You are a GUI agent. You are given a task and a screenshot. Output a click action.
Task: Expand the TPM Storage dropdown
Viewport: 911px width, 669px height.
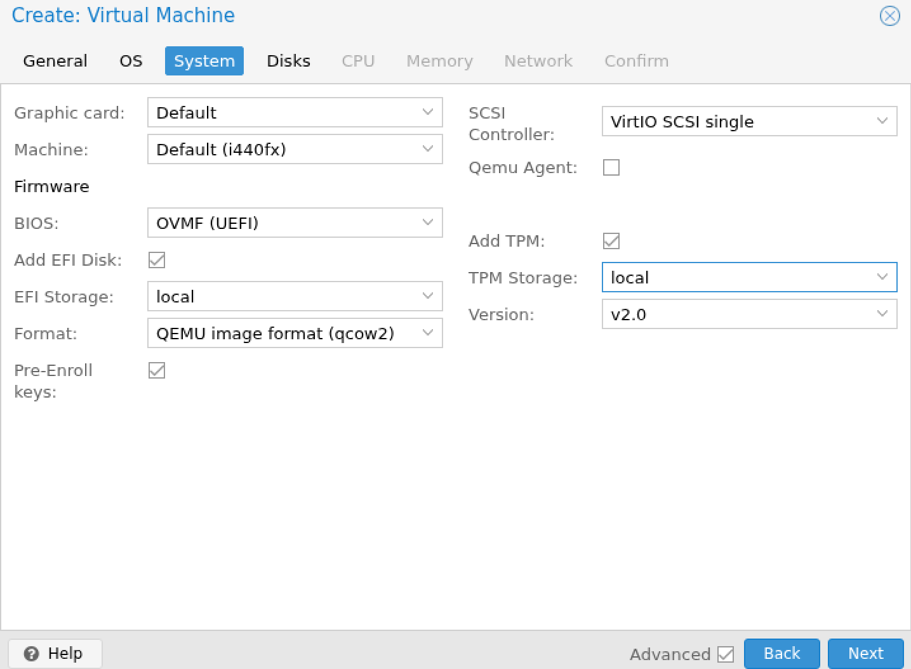pyautogui.click(x=882, y=277)
